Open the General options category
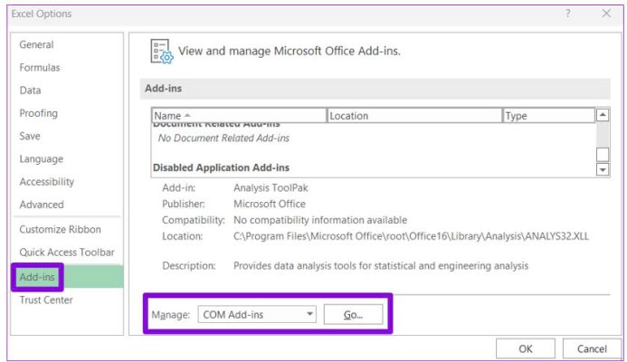 [x=36, y=44]
